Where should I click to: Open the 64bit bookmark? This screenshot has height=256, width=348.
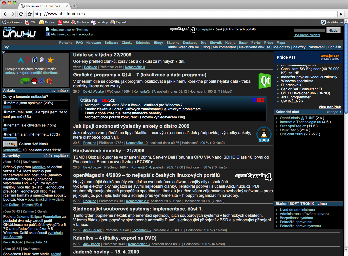point(64,22)
